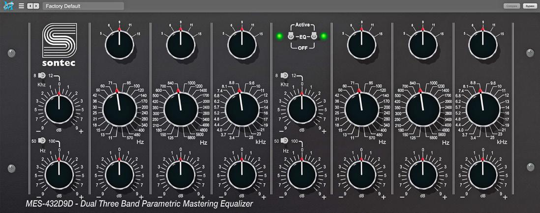Click right channel 3.4-25 kHz frequency knob

point(483,109)
